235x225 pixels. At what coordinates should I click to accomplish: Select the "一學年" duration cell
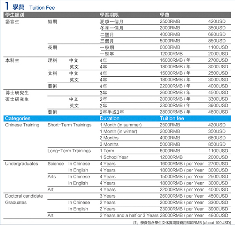(107, 54)
